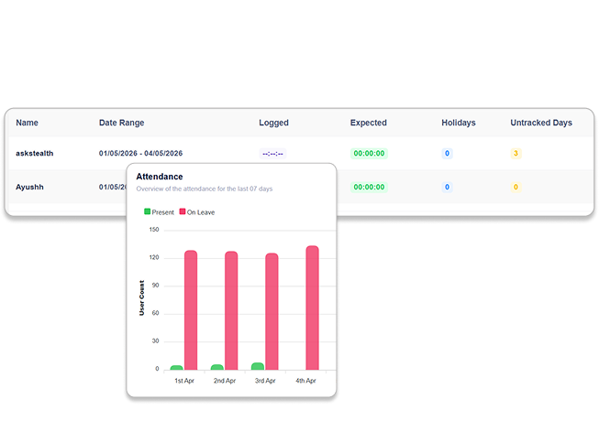Viewport: 599px width, 421px height.
Task: Open the Ayushh user row
Action: point(299,187)
